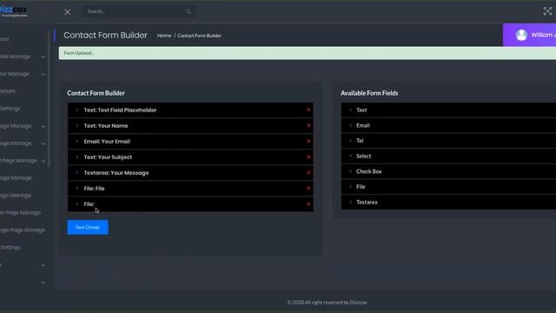
Task: Click the 'Check Box' available field label
Action: coord(368,171)
